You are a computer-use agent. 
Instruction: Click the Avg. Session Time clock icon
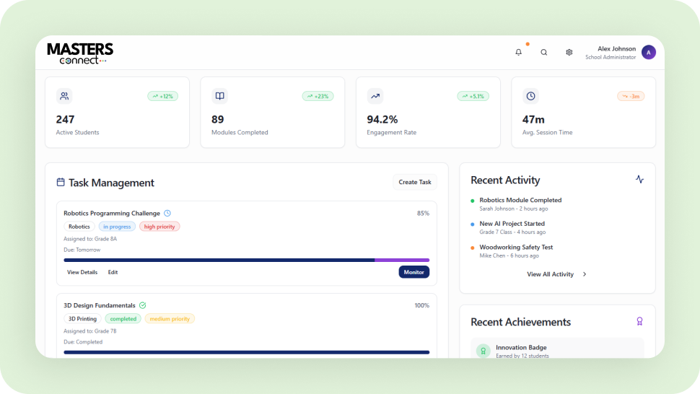[x=530, y=96]
